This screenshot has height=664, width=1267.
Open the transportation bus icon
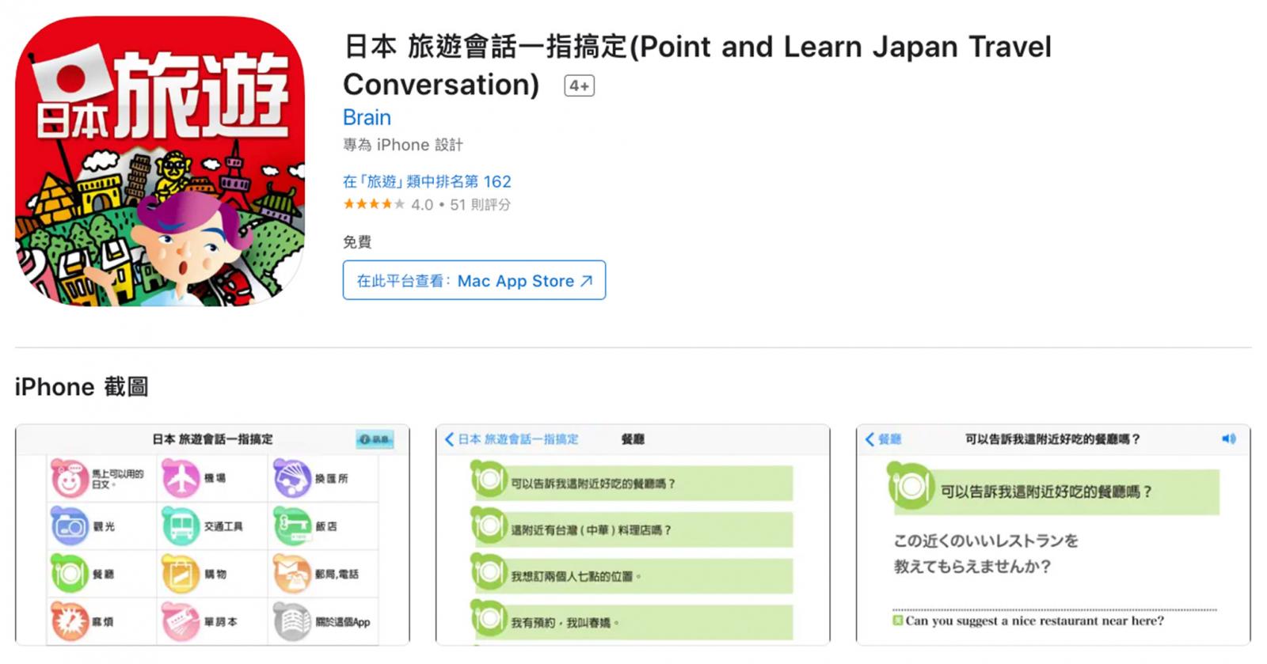(x=181, y=526)
